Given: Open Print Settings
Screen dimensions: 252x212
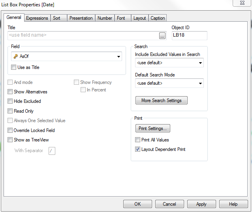Looking at the screenshot, I should (152, 128).
